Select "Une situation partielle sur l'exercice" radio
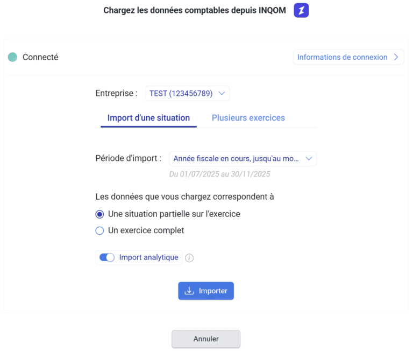The image size is (413, 351). point(99,214)
